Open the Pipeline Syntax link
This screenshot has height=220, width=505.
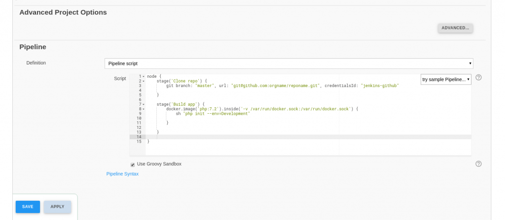click(x=122, y=174)
